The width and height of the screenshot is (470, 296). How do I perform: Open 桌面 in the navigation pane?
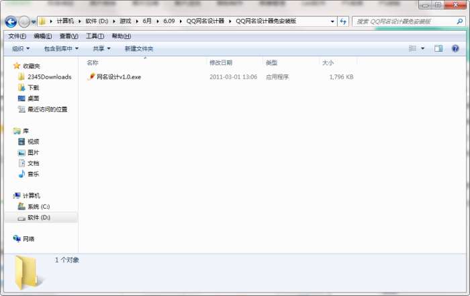point(34,99)
